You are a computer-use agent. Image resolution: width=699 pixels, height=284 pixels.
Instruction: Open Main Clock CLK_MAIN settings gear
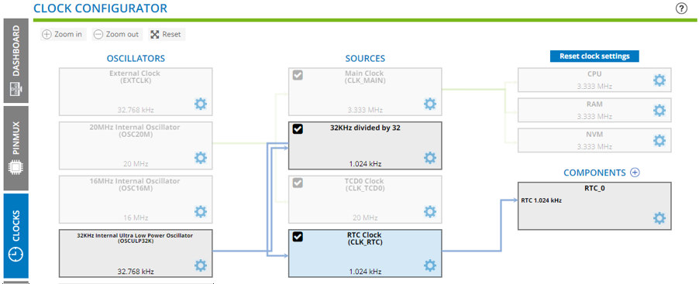click(x=430, y=104)
